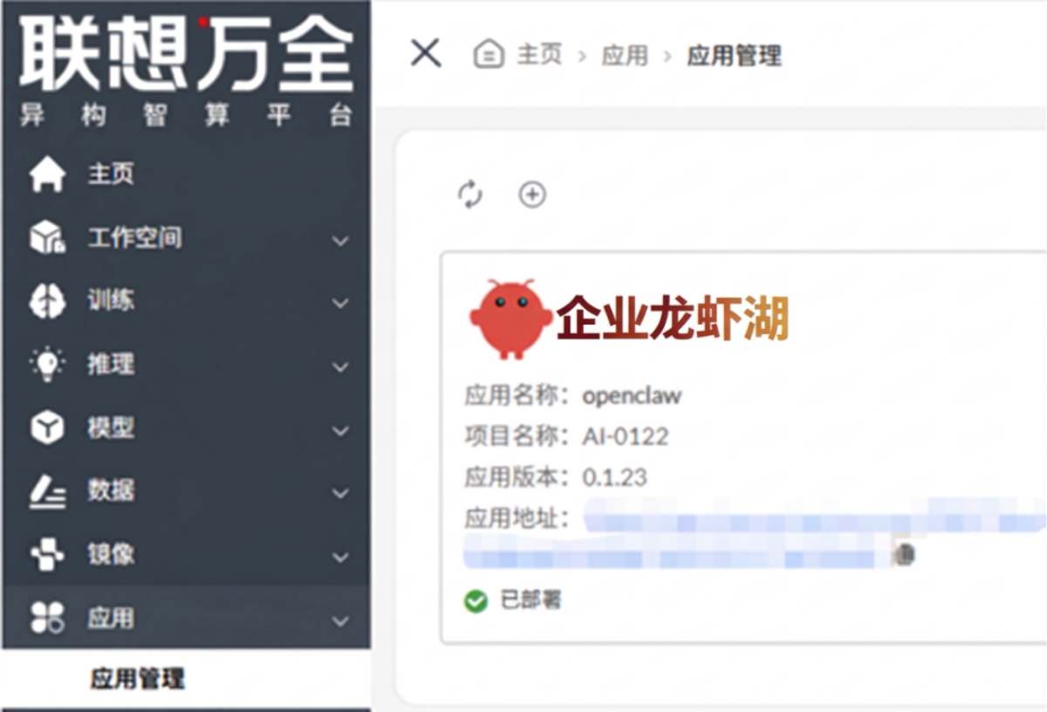Expand the 数据 sidebar chevron
This screenshot has width=1047, height=712.
tap(340, 493)
